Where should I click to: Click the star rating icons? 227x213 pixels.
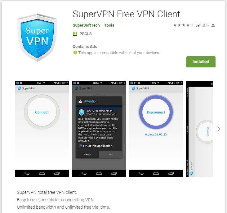183,25
